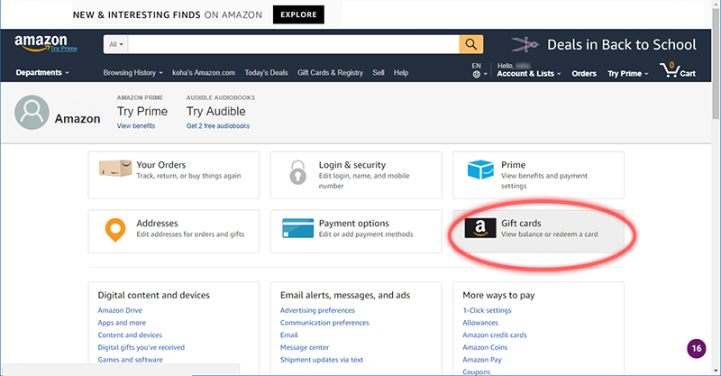Click the EXPLORE banner button
The image size is (721, 376).
298,14
